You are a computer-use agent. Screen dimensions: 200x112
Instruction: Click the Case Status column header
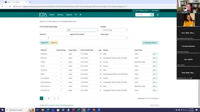point(73,50)
